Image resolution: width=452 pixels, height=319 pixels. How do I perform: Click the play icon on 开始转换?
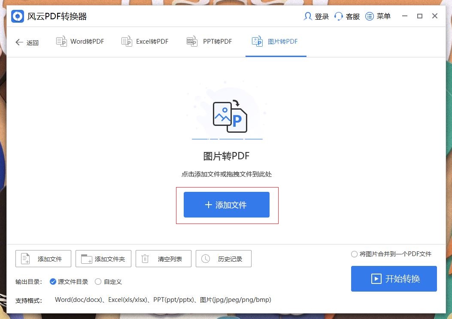[376, 279]
